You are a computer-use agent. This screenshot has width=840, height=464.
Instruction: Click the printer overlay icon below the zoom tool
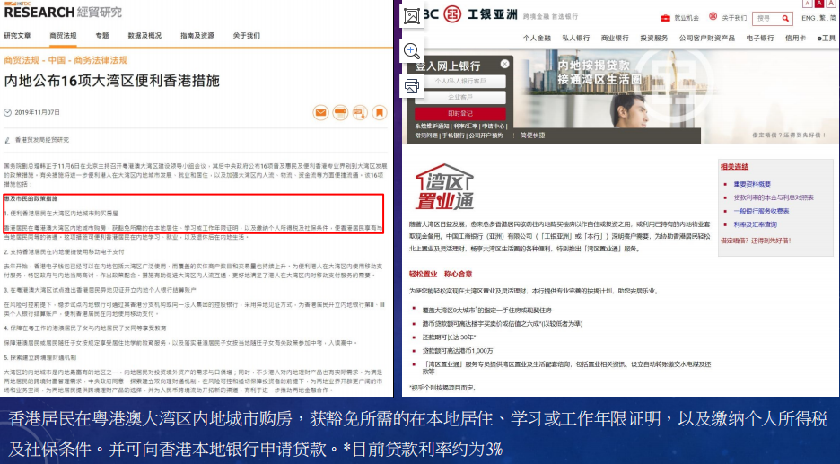411,86
